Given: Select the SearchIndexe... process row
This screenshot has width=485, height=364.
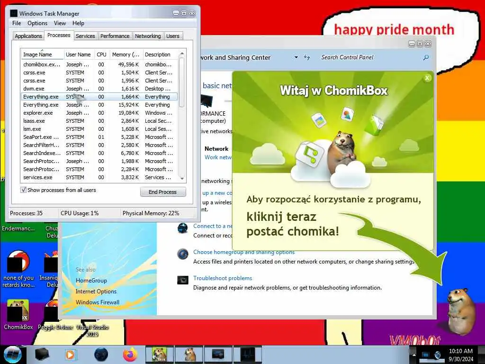Looking at the screenshot, I should [x=99, y=153].
